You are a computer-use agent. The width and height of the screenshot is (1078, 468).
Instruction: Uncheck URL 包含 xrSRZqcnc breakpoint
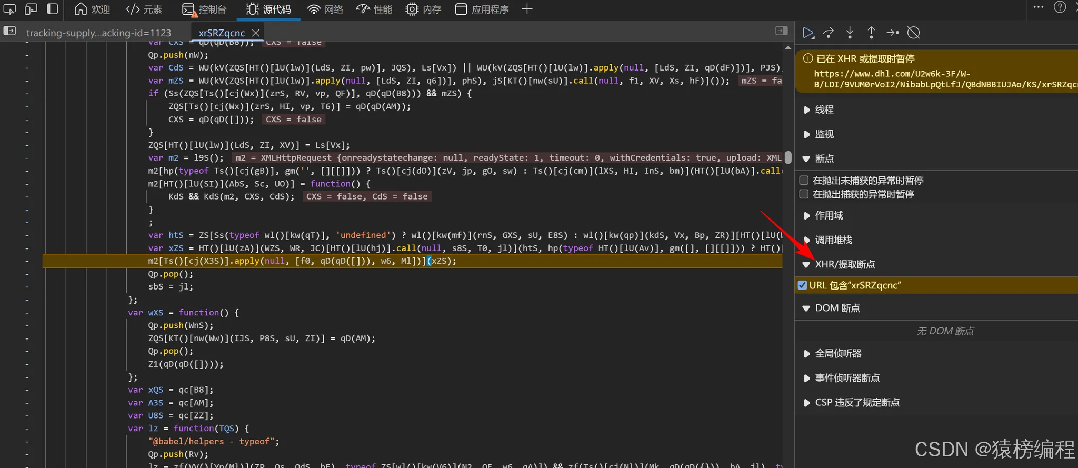point(802,285)
